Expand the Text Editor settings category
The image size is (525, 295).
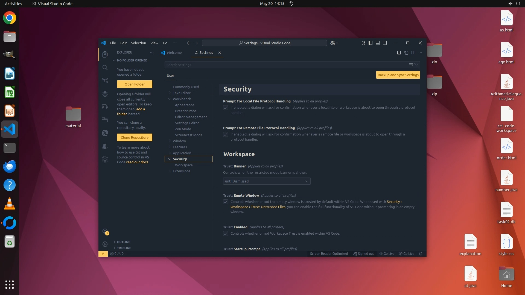[181, 93]
